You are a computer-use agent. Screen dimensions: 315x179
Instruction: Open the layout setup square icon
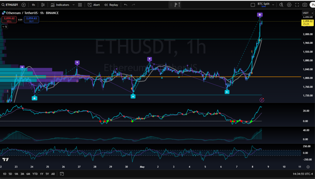[x=253, y=5]
